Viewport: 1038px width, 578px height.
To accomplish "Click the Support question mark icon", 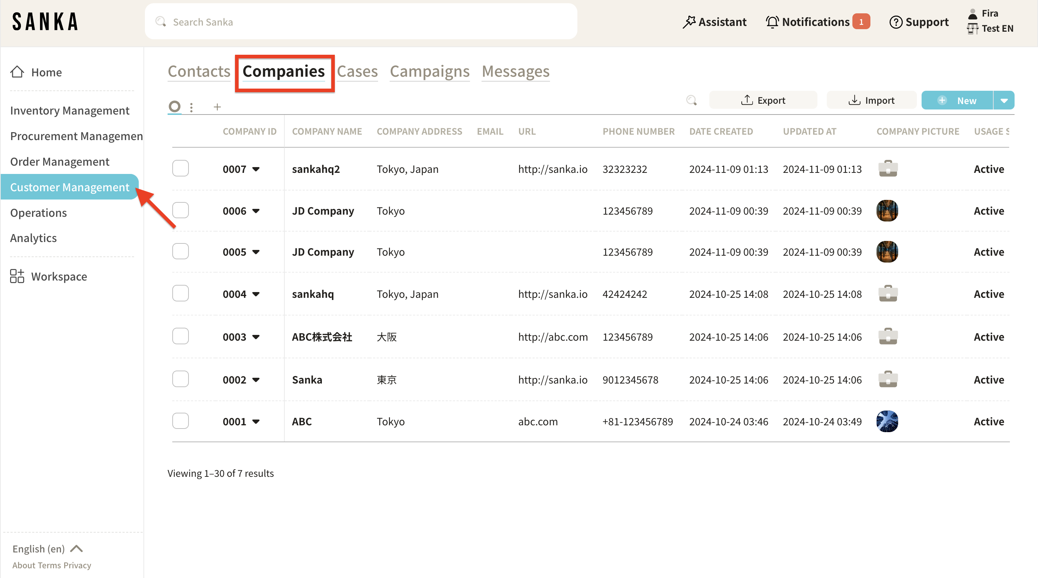I will click(895, 22).
